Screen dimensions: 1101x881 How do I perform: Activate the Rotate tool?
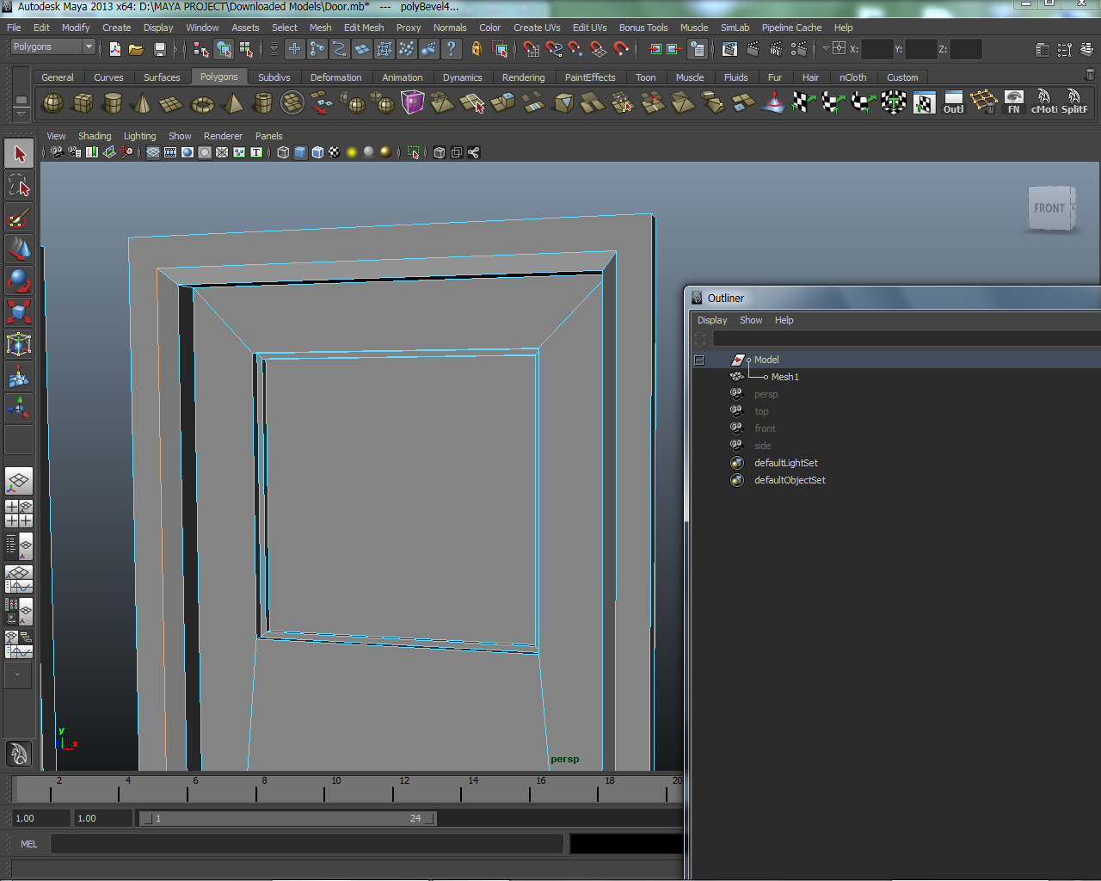(19, 280)
